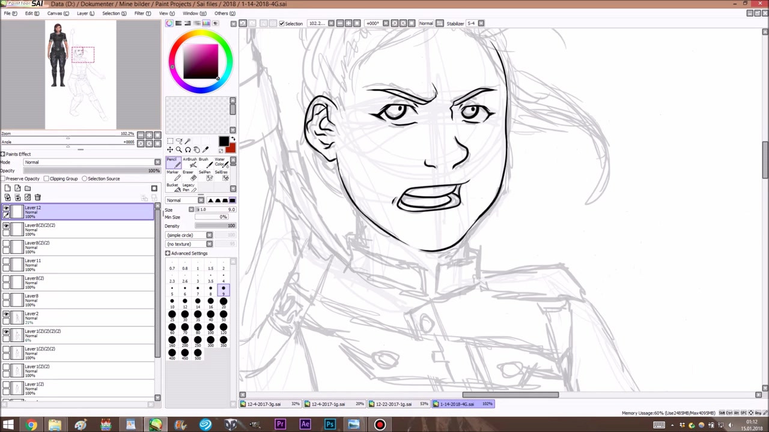This screenshot has width=769, height=432.
Task: Delete layer using the trash icon
Action: [37, 197]
